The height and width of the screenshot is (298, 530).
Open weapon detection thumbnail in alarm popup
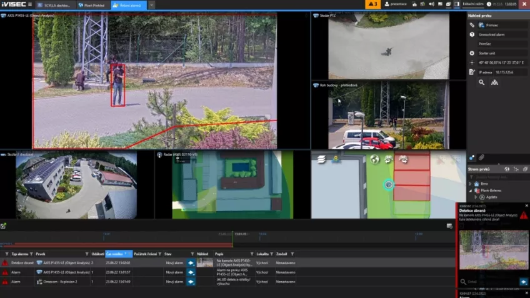(493, 250)
